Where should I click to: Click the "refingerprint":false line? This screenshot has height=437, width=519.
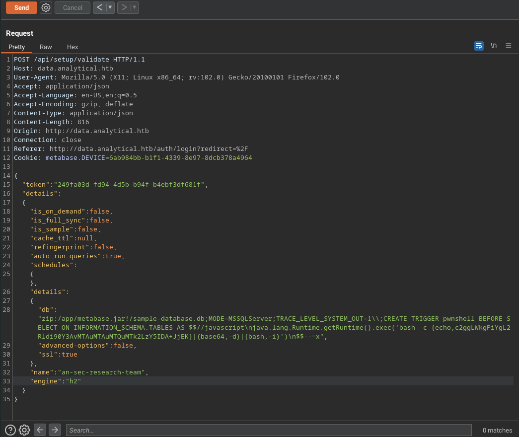tap(73, 247)
